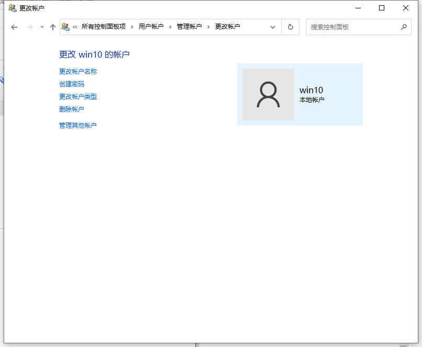The image size is (422, 347).
Task: Open 更改帐户类型 link
Action: pos(77,96)
